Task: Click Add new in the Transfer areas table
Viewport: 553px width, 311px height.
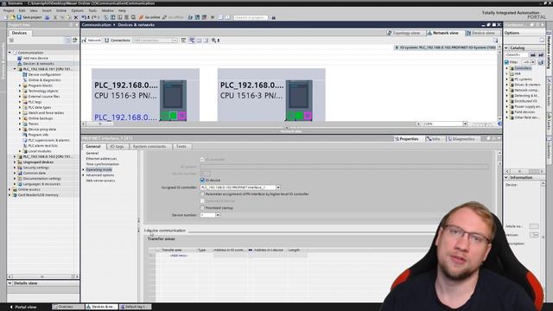Action: (179, 256)
